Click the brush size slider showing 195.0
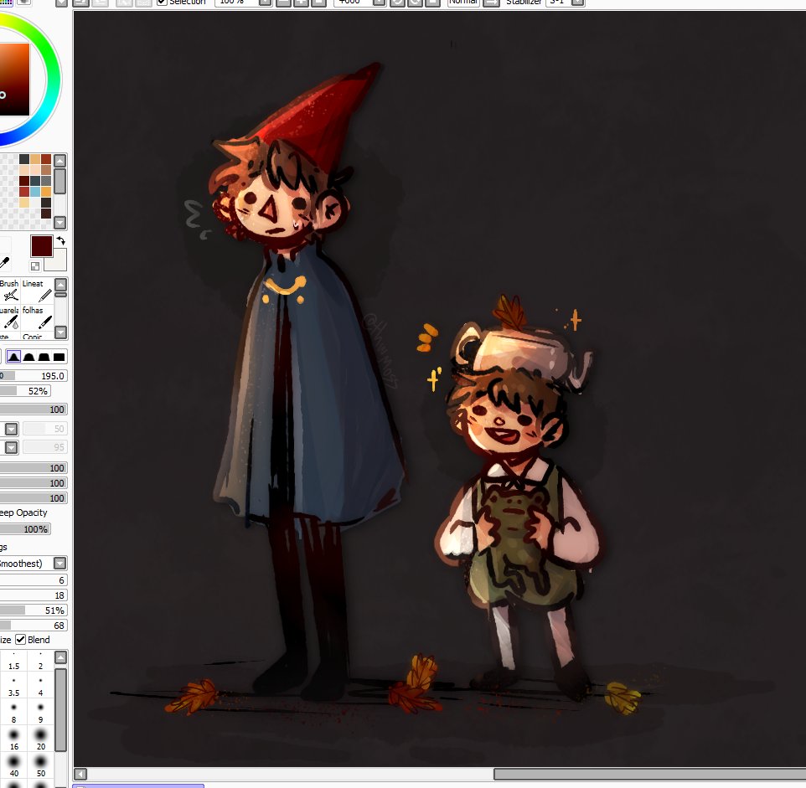Screen dimensions: 806x788 tap(34, 375)
